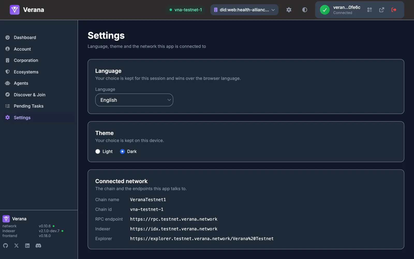Navigate to Ecosystems page label
The height and width of the screenshot is (259, 414).
tap(26, 72)
